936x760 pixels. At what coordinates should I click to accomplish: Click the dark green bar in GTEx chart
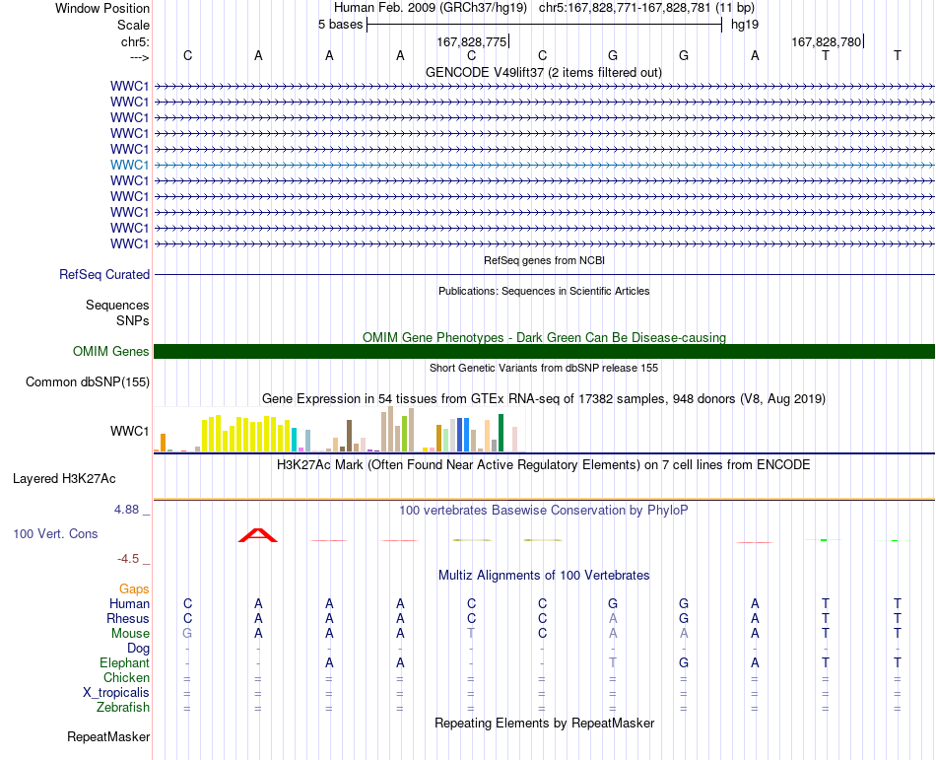[501, 433]
